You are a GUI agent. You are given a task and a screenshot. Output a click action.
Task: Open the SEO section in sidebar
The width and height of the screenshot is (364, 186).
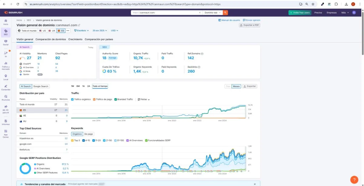pos(5,33)
